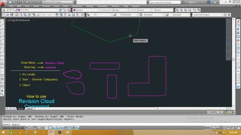This screenshot has height=135, width=241.
Task: Activate the Circle draw tool
Action: (2, 44)
